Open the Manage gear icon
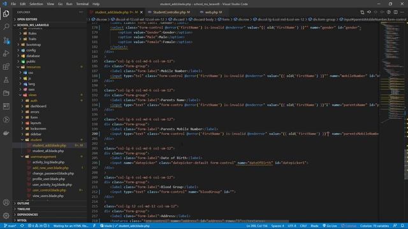This screenshot has height=229, width=408. coord(6,216)
